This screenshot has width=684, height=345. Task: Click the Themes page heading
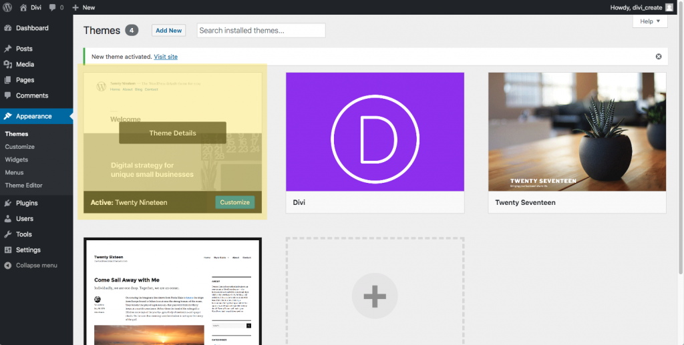point(102,31)
